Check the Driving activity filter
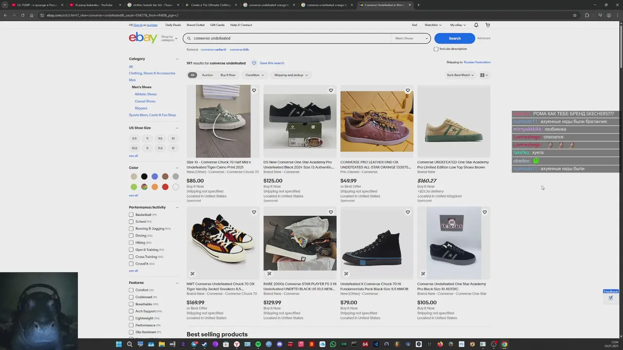Viewport: 623px width, 350px height. click(131, 236)
